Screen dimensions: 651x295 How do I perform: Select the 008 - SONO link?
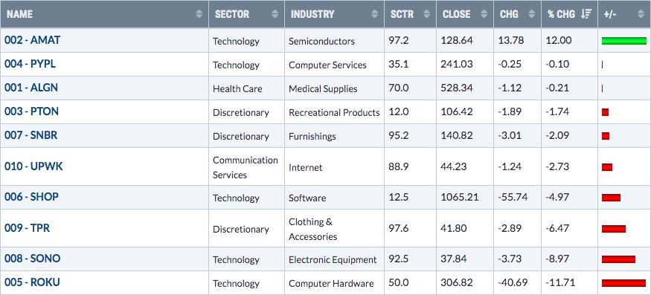pos(33,259)
